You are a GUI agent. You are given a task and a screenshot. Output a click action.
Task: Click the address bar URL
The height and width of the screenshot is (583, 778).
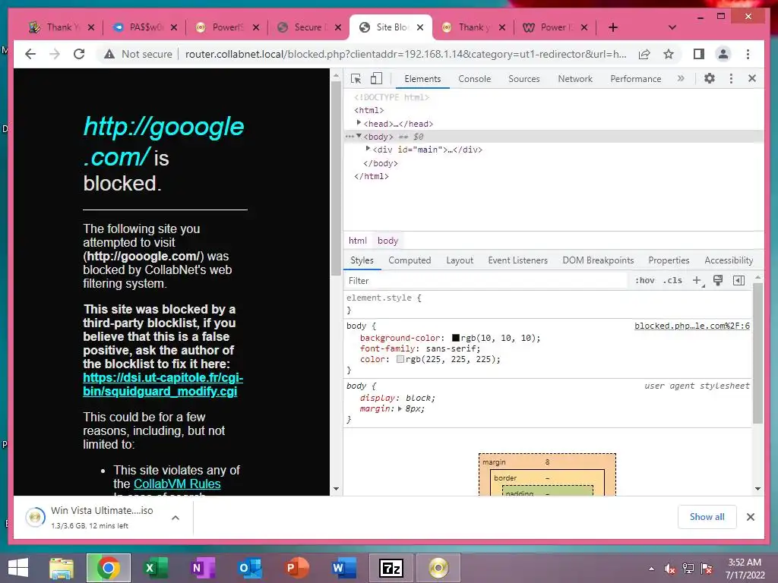click(x=406, y=54)
